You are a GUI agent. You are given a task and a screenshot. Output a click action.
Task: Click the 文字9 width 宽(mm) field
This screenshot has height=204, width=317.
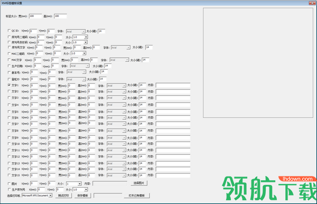tap(71, 138)
